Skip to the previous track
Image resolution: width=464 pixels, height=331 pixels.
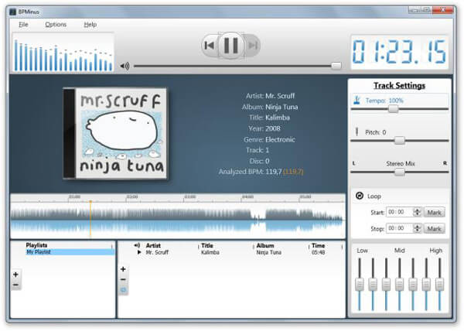pyautogui.click(x=209, y=46)
